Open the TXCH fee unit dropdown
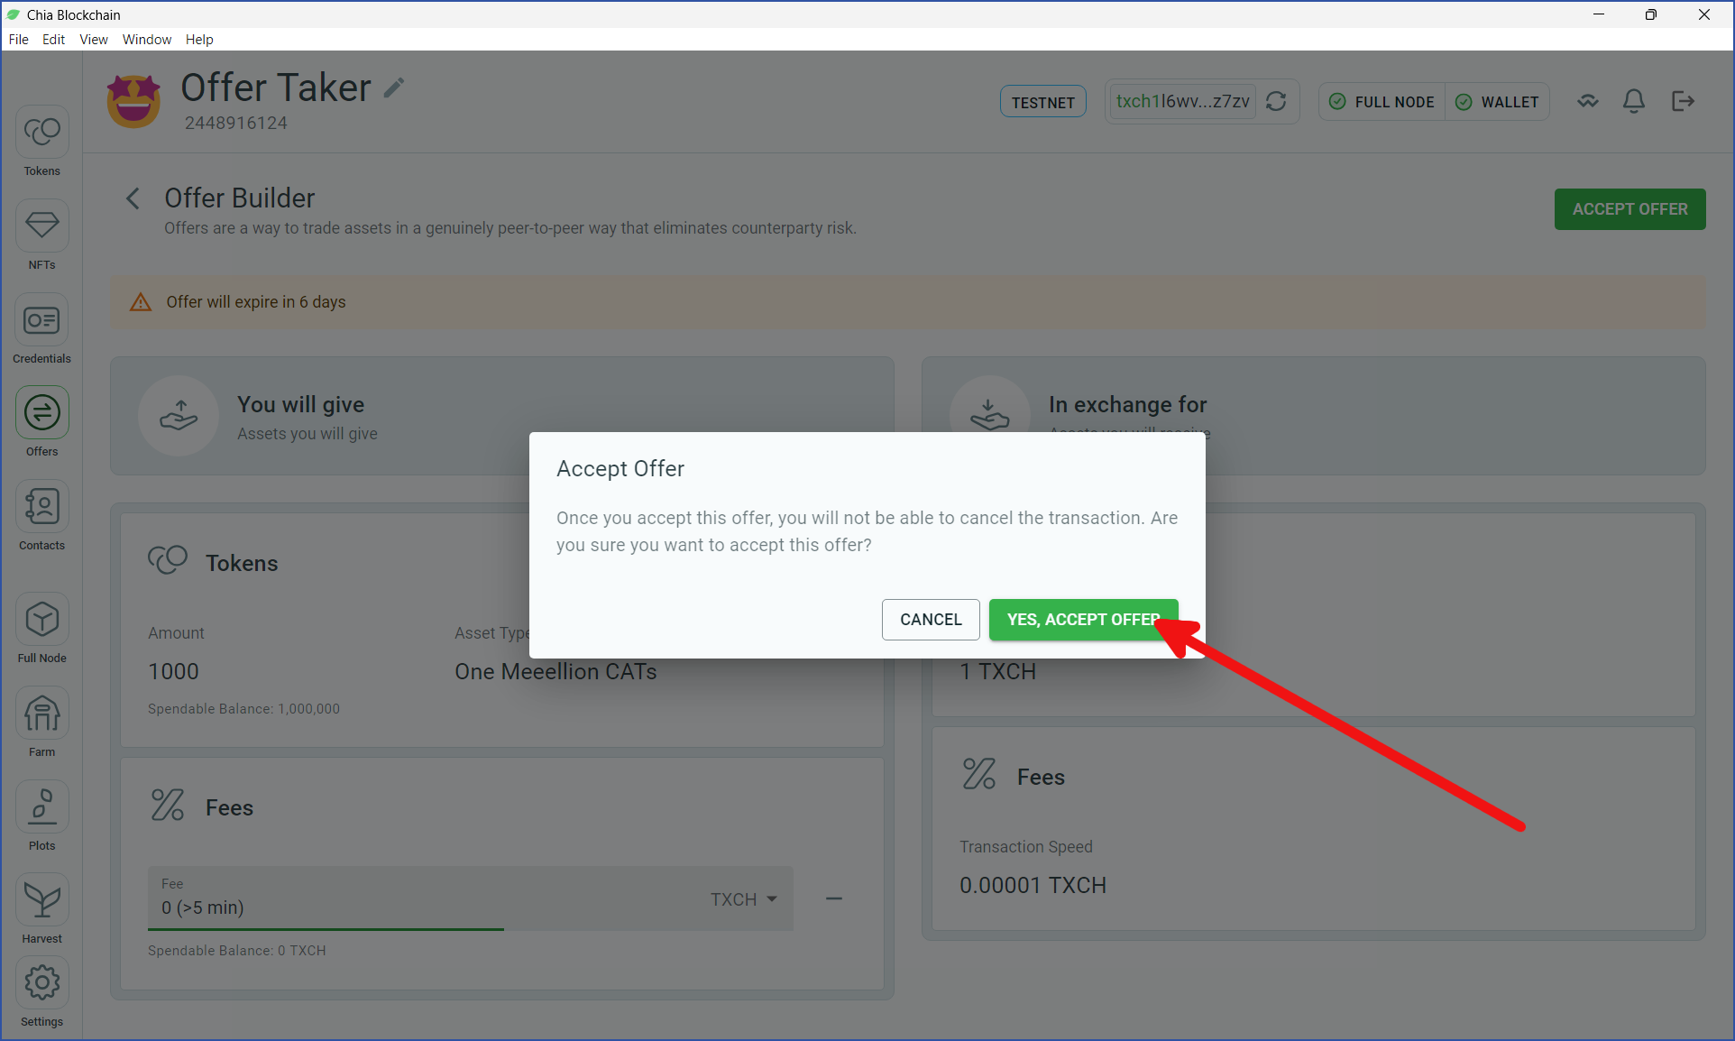Viewport: 1735px width, 1041px height. coord(744,899)
